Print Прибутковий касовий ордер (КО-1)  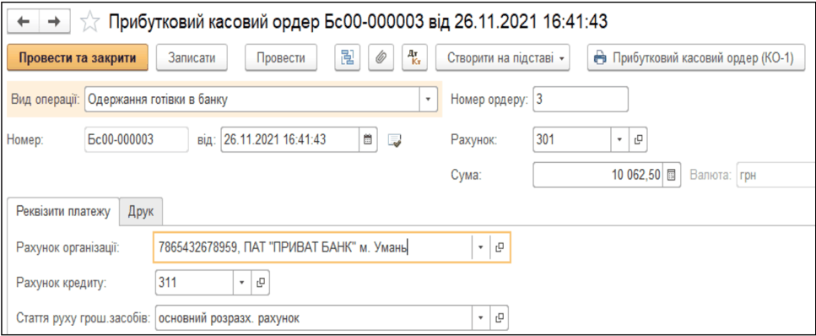[695, 57]
